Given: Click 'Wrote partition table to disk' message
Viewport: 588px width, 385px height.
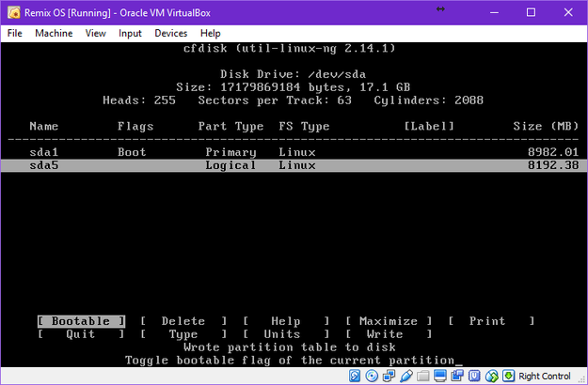Looking at the screenshot, I should [290, 347].
